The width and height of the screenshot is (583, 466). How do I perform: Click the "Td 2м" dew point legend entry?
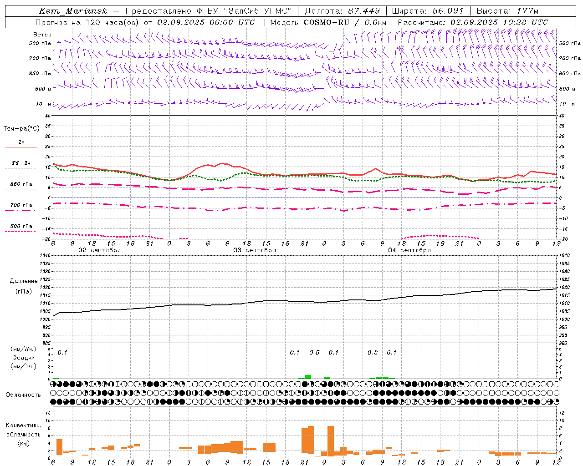[21, 163]
